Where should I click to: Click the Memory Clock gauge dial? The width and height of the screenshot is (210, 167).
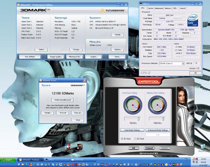(x=157, y=105)
